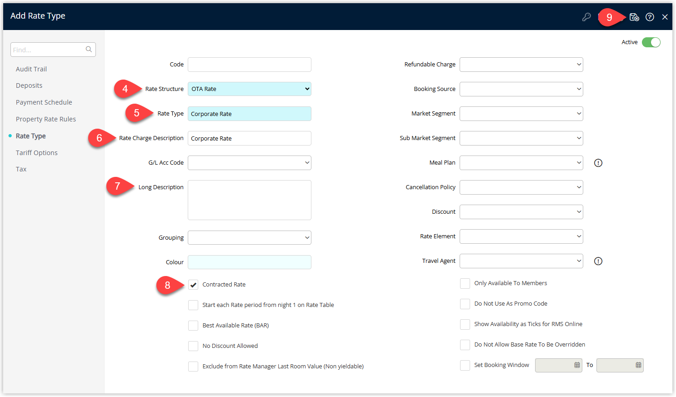Open the Discount dropdown
676x397 pixels.
[521, 212]
